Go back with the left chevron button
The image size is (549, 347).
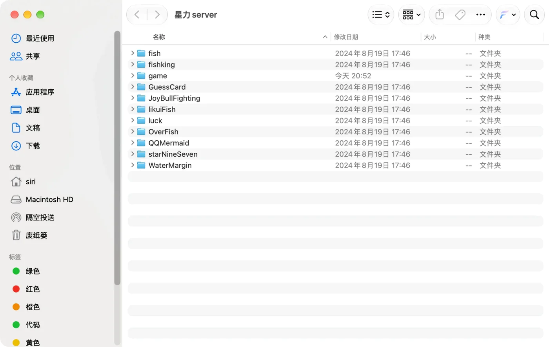[137, 15]
